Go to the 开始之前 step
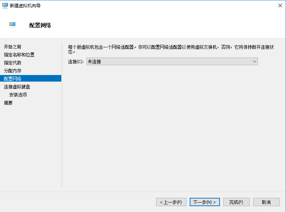 (x=12, y=47)
